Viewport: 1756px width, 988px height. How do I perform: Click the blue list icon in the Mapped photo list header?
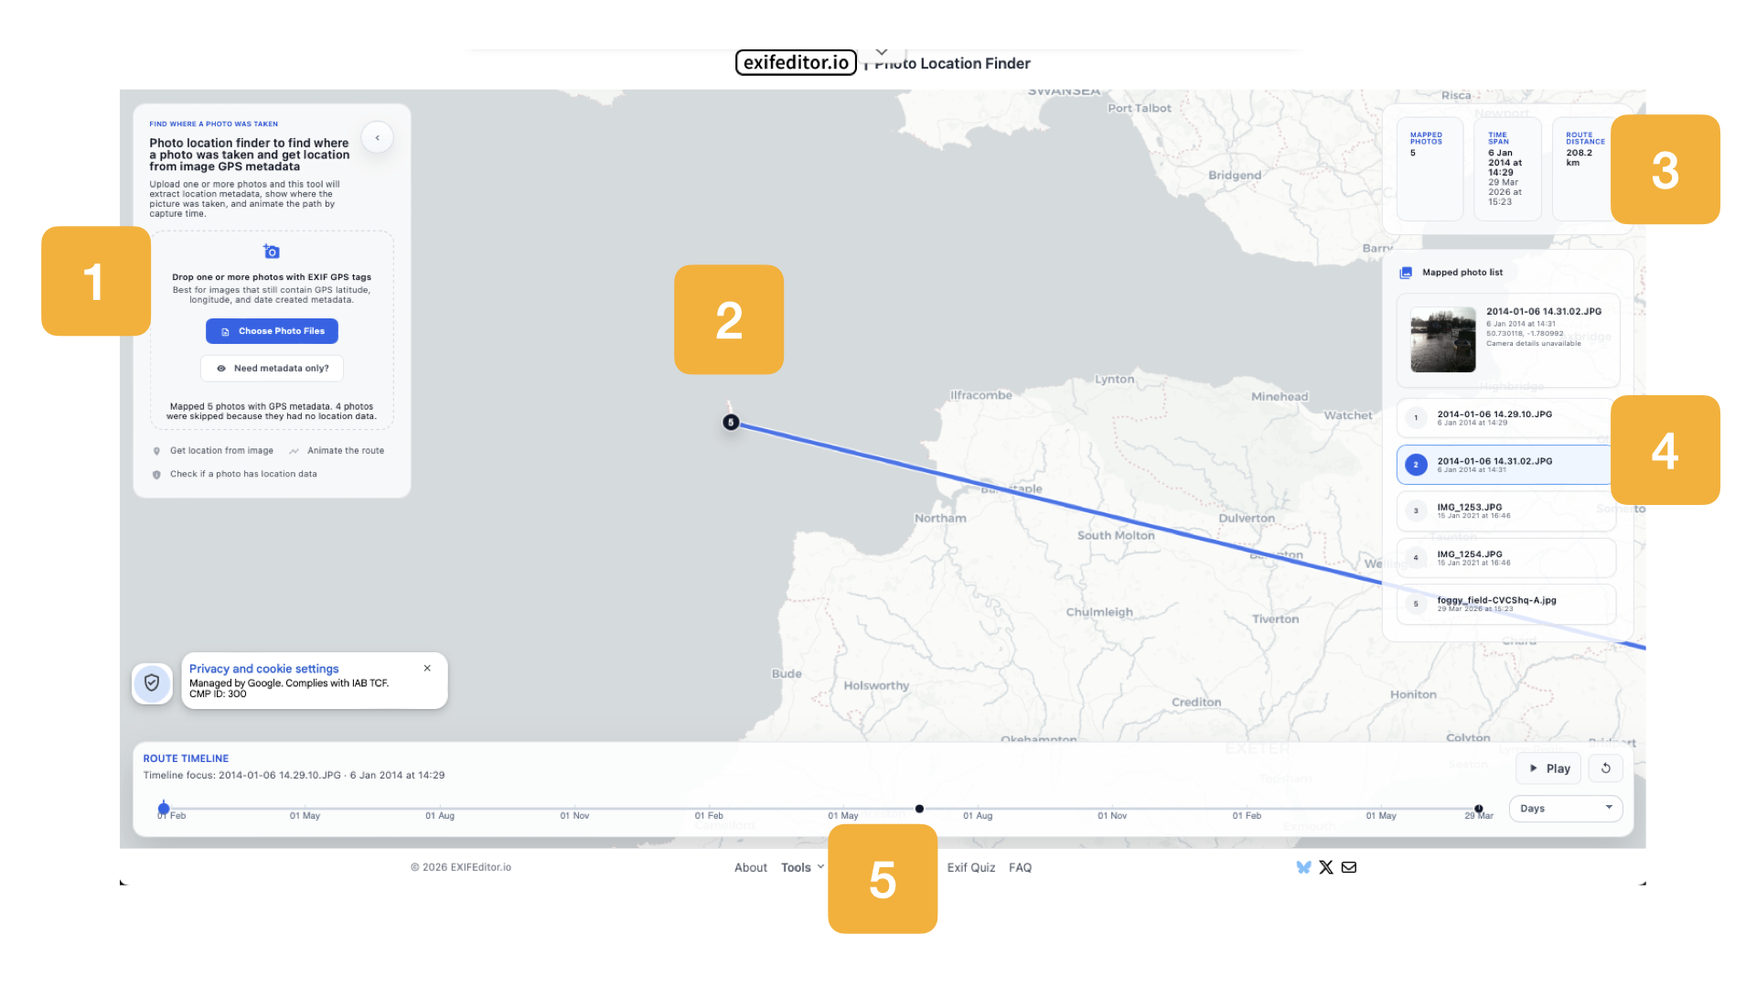coord(1406,272)
